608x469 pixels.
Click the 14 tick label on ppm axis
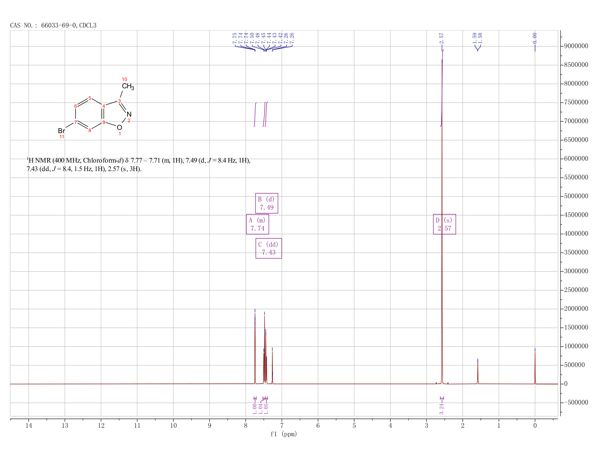[x=29, y=426]
